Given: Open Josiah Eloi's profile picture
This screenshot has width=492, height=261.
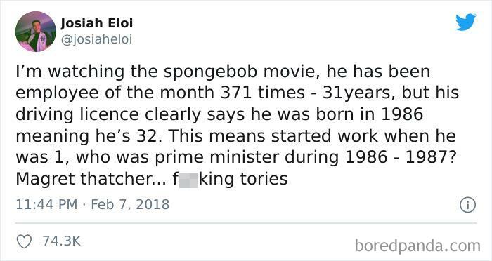Looking at the screenshot, I should coord(36,32).
